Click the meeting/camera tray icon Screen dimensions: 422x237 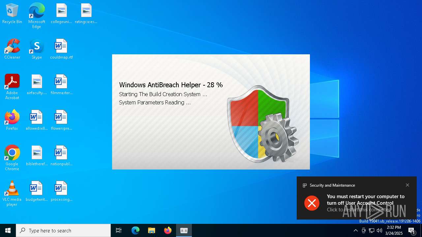pyautogui.click(x=364, y=230)
